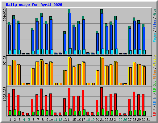The width and height of the screenshot is (158, 123).
Task: Select day 17 on the x-axis
Action: (x=83, y=120)
